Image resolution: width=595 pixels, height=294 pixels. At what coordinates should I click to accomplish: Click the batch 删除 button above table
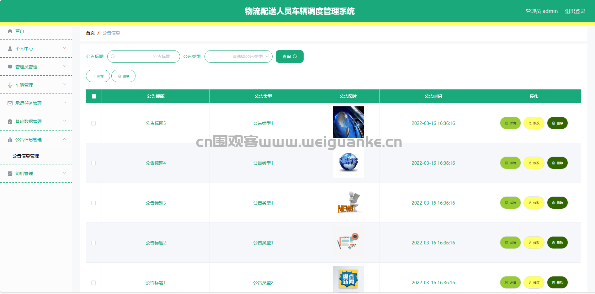(123, 76)
